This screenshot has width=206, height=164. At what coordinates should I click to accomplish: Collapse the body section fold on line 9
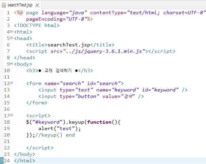(12, 64)
